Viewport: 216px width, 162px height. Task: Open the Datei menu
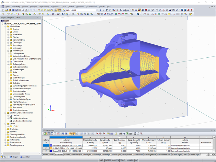[8, 7]
